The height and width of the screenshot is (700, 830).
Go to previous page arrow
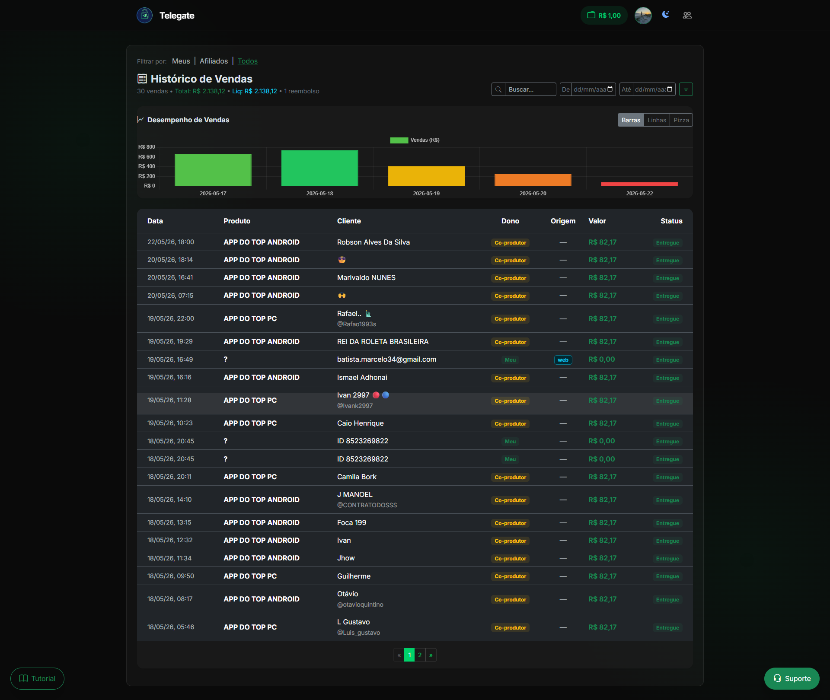click(x=399, y=655)
